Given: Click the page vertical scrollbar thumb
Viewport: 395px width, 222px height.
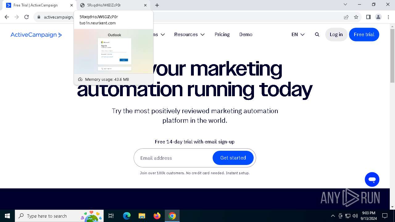Looking at the screenshot, I should pos(392,55).
